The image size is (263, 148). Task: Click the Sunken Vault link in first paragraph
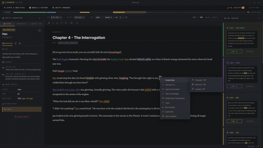(117, 59)
